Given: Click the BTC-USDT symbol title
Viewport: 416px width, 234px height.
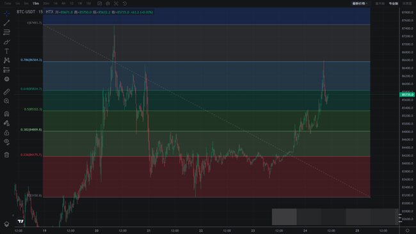Looking at the screenshot, I should [x=26, y=12].
